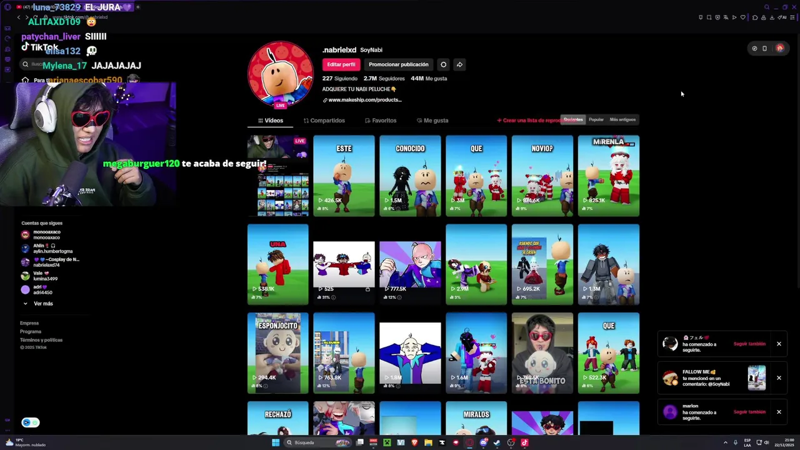Open the www.makeship.com/products link
Screen dimensions: 800x450
click(362, 100)
